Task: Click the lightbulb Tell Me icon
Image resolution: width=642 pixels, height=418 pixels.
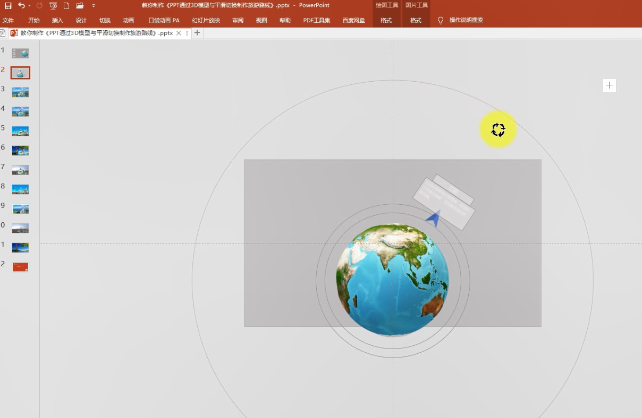Action: point(441,20)
